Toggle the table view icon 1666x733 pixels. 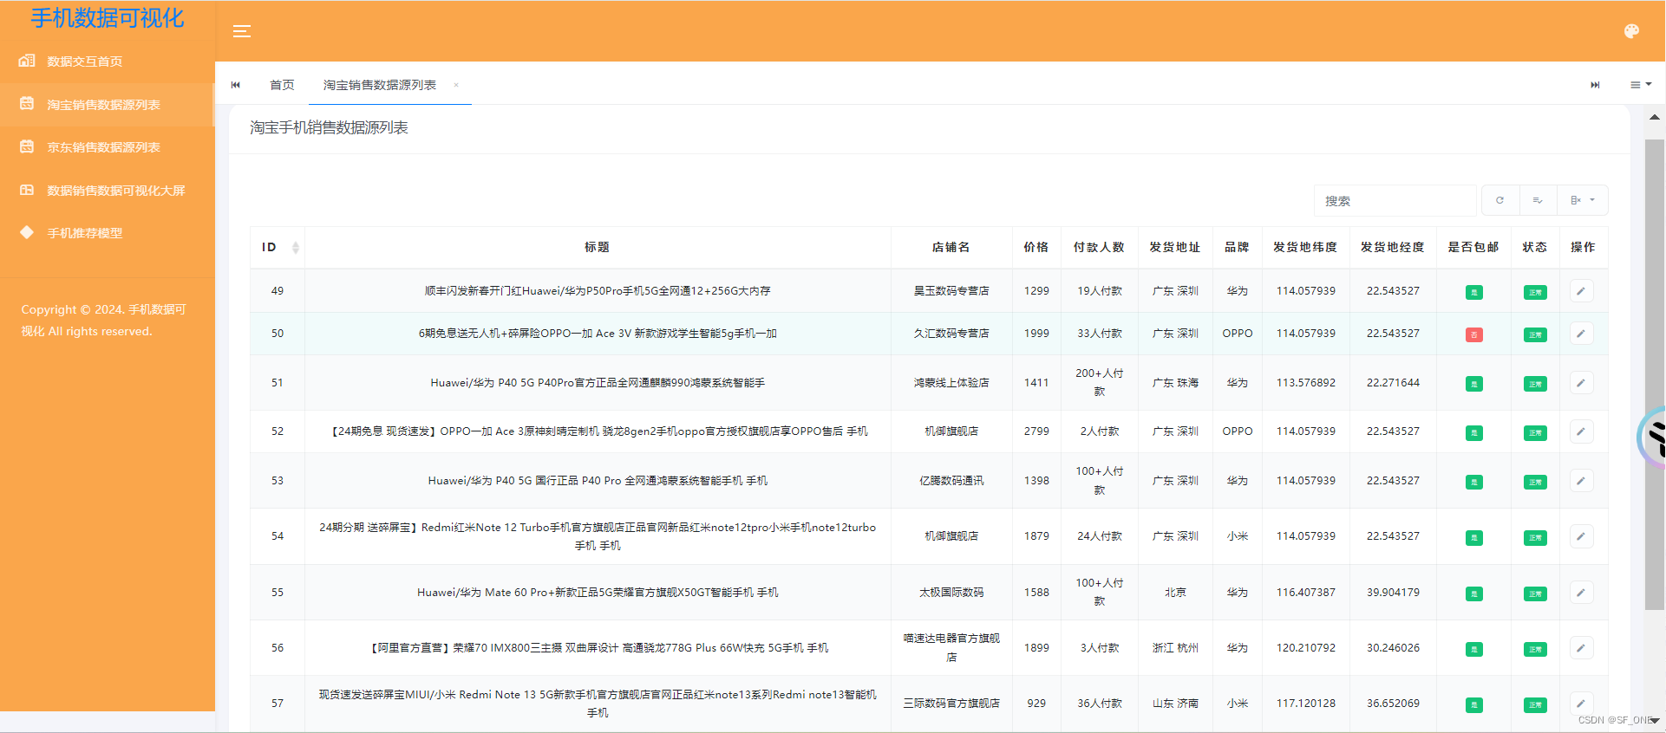pos(1538,200)
